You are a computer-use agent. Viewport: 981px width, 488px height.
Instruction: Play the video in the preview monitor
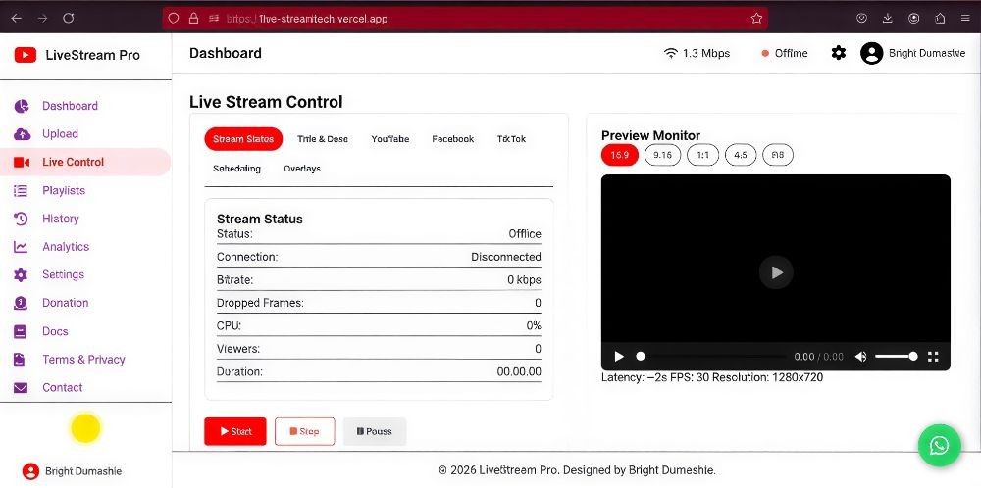pos(776,272)
